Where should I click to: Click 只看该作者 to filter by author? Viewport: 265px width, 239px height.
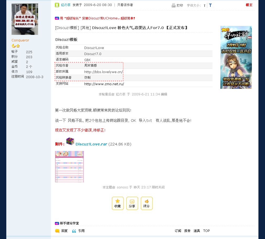pyautogui.click(x=125, y=5)
